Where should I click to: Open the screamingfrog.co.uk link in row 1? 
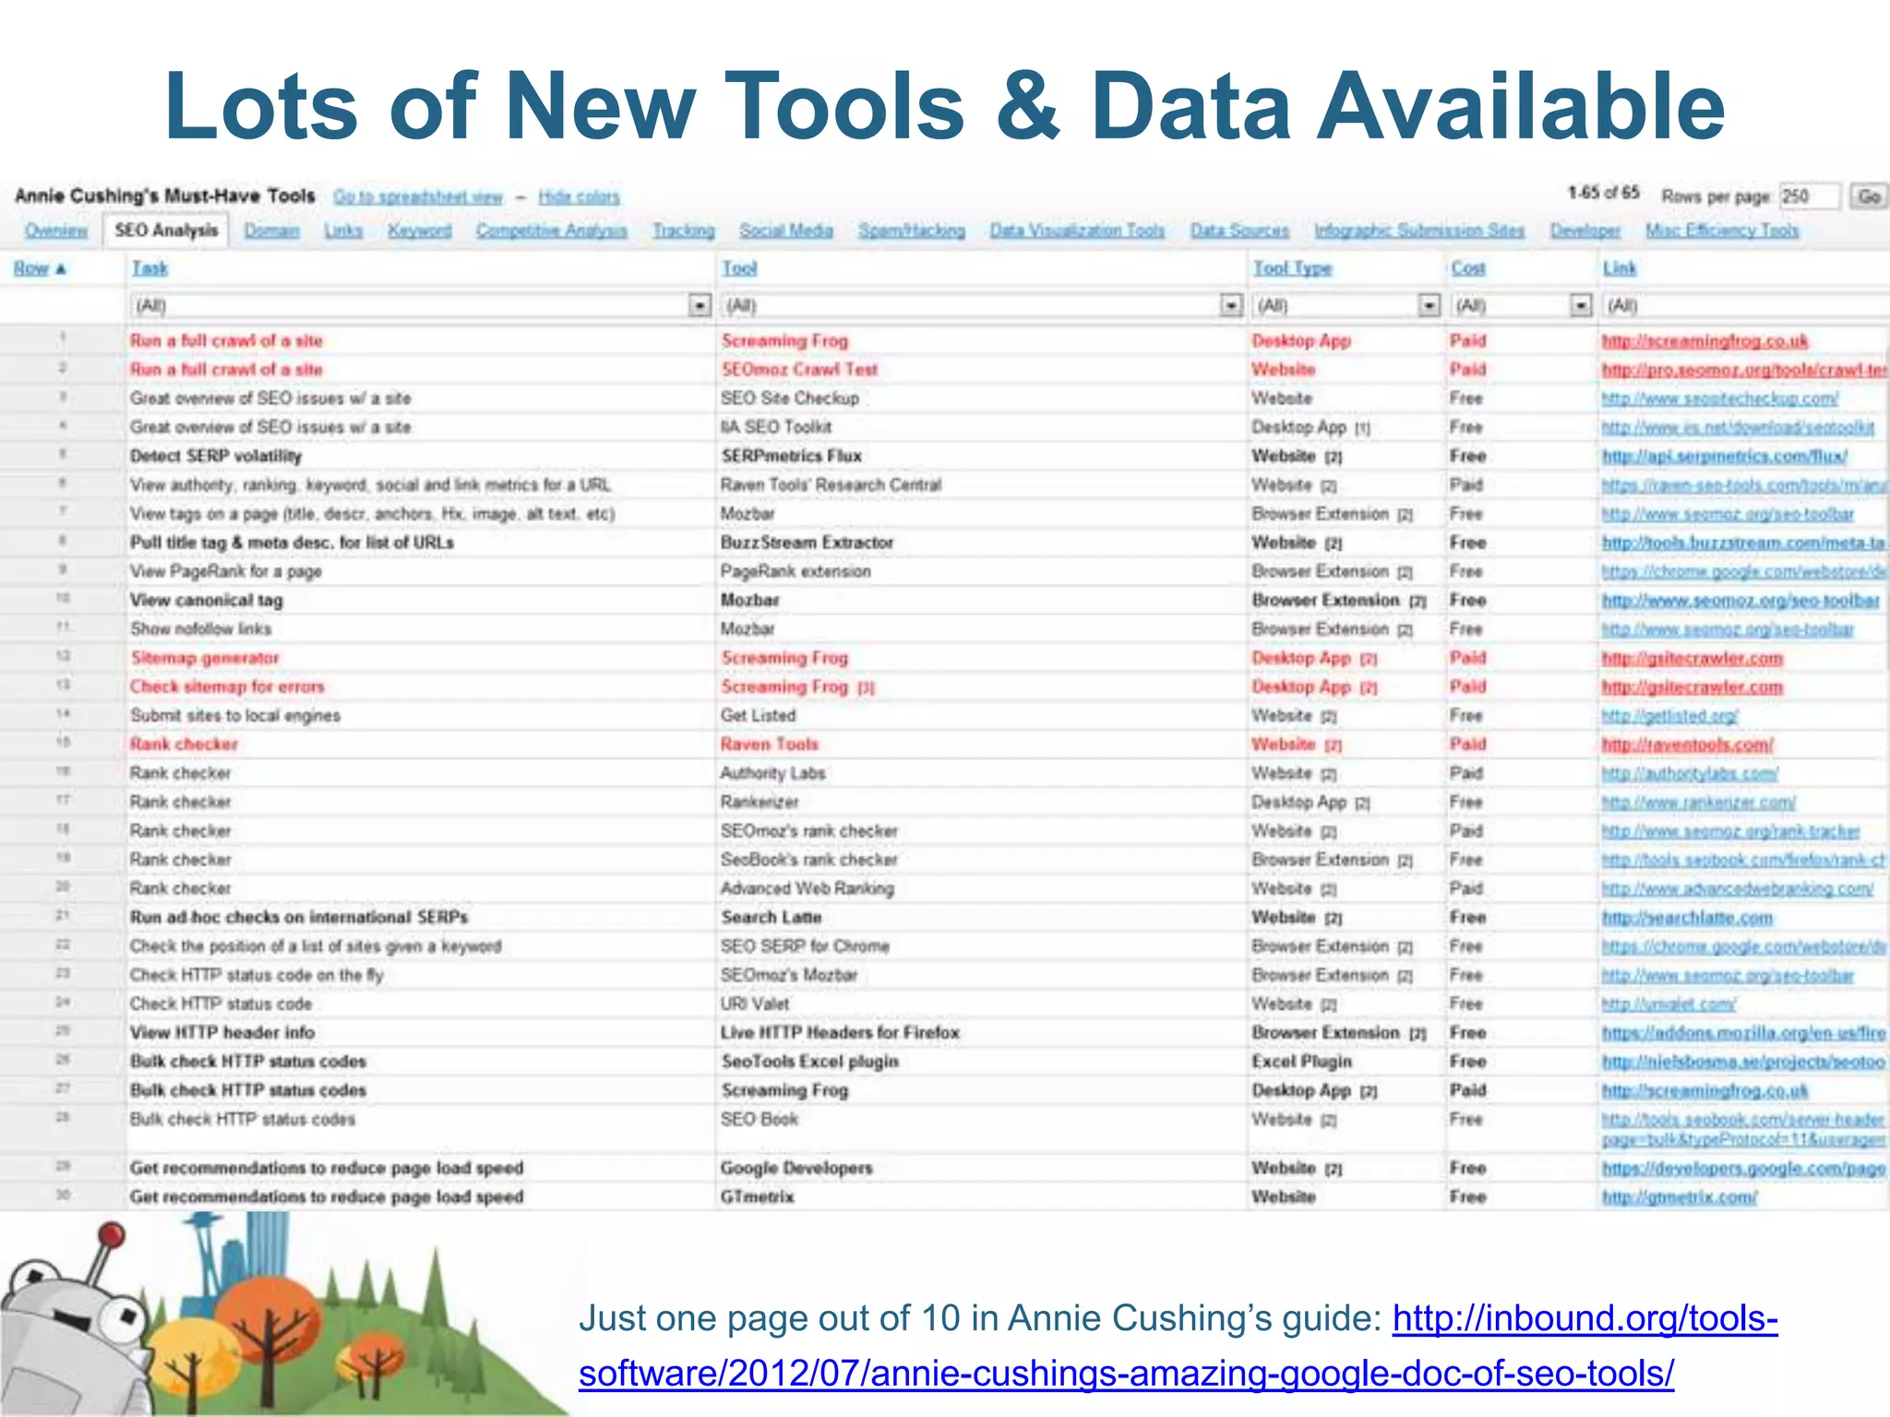1705,341
